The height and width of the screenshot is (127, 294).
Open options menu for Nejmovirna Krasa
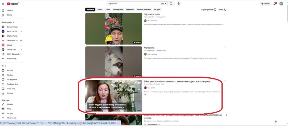coord(225,14)
